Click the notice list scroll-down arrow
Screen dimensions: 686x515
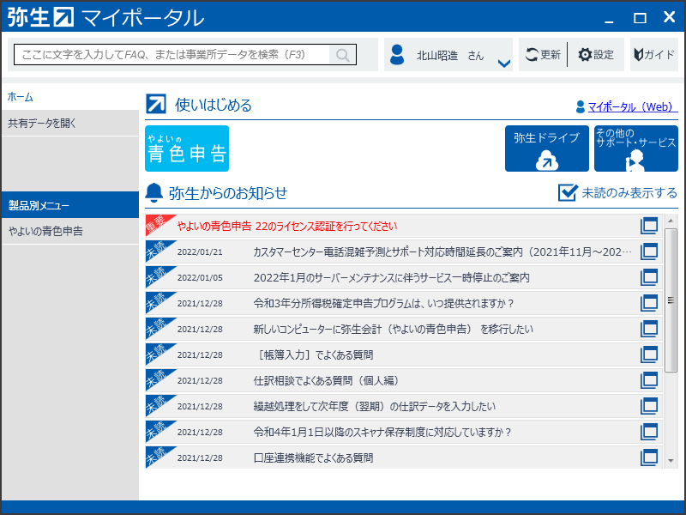coord(671,461)
